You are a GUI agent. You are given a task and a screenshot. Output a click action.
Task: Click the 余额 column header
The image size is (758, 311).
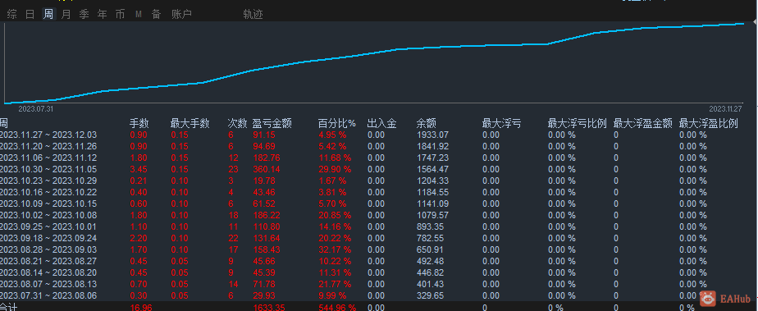427,123
